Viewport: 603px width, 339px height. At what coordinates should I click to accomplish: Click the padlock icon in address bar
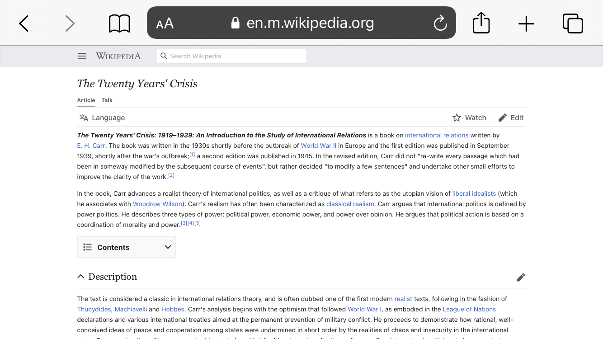(x=235, y=23)
